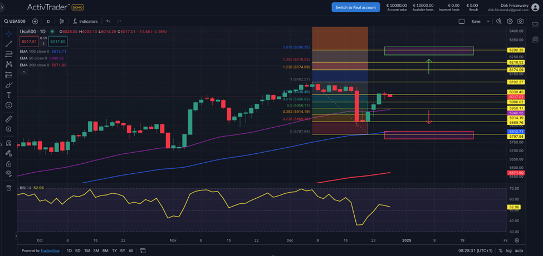Toggle lock all drawing tools
543x256 pixels.
pyautogui.click(x=8, y=164)
